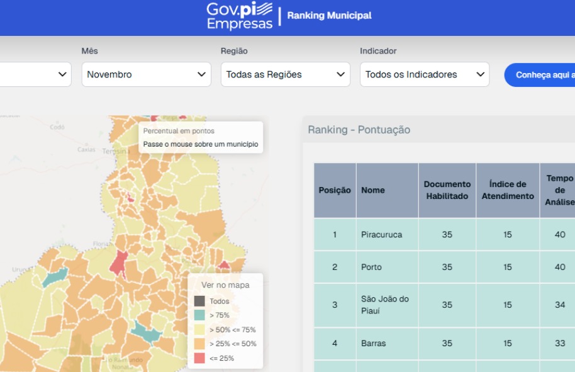Click the Nome column header

pyautogui.click(x=373, y=190)
